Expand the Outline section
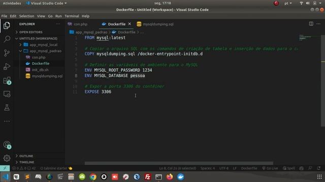The height and width of the screenshot is (182, 325). [26, 156]
